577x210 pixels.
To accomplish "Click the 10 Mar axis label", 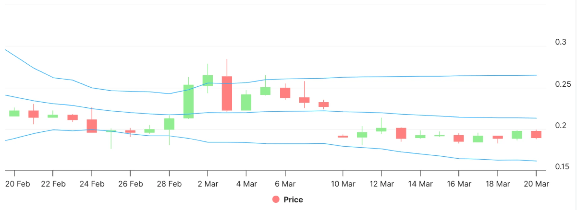I will click(343, 184).
